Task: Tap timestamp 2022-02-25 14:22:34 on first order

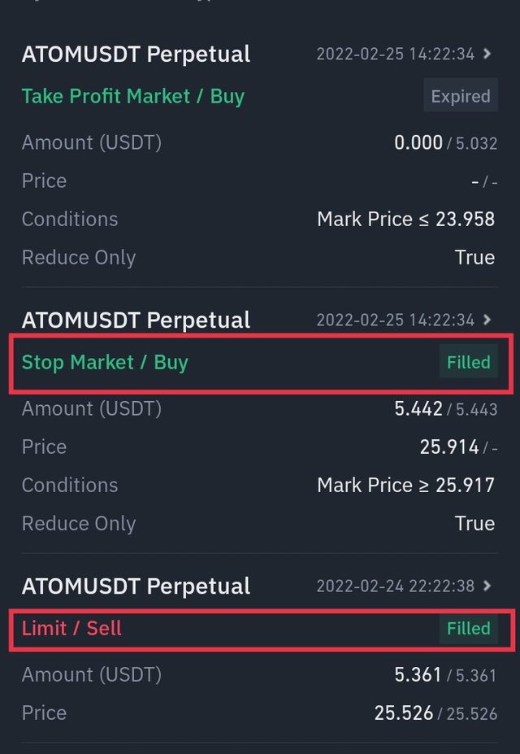Action: click(x=395, y=54)
